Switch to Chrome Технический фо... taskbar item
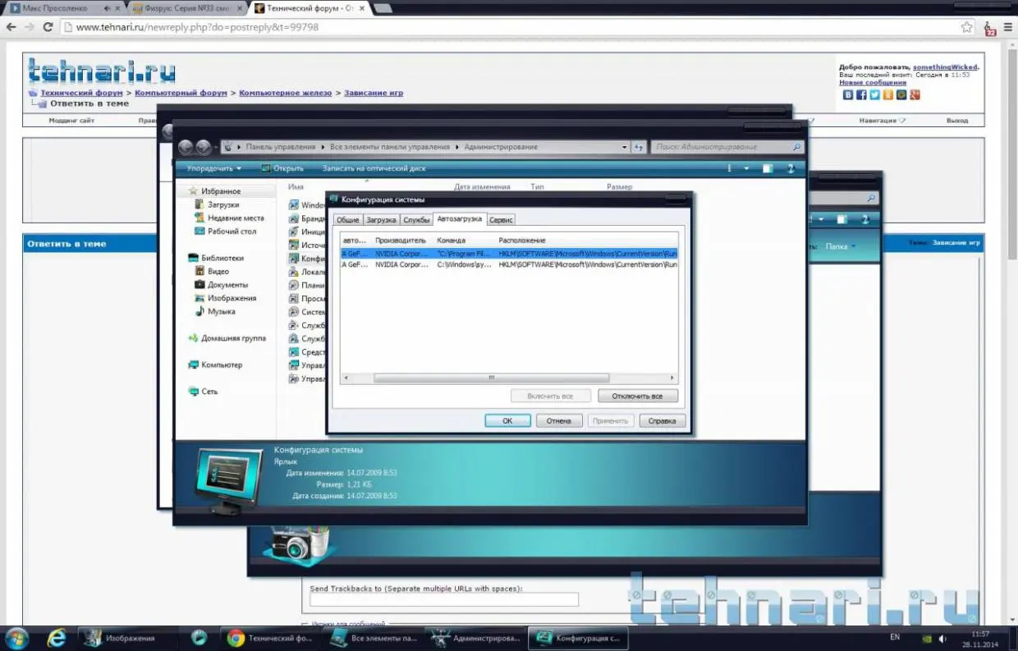1018x651 pixels. [271, 638]
